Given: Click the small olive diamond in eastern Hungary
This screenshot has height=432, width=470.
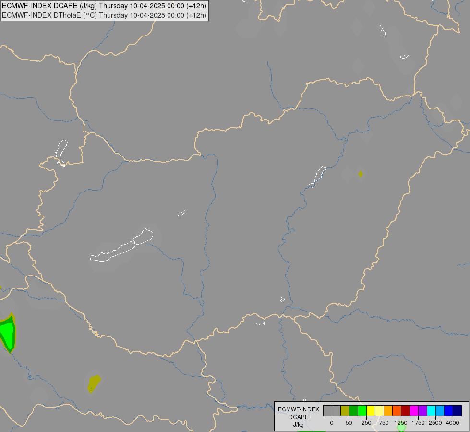Looking at the screenshot, I should (x=361, y=174).
